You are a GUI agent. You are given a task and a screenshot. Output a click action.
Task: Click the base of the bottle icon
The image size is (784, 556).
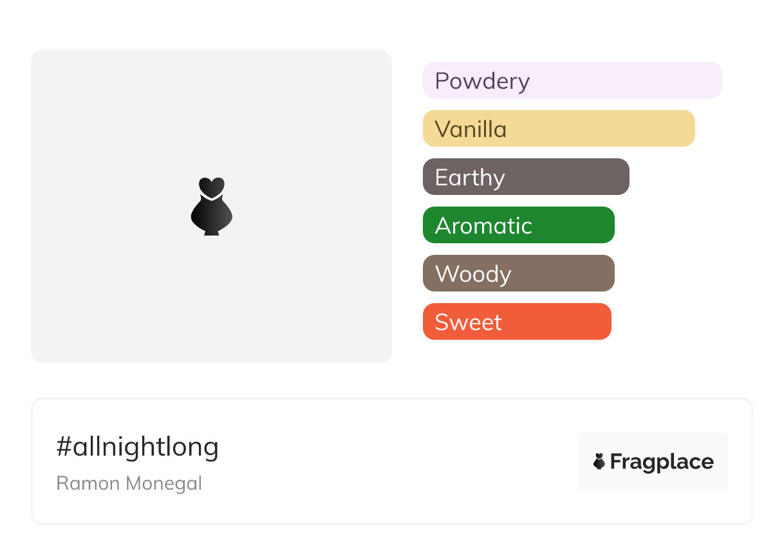pyautogui.click(x=211, y=231)
